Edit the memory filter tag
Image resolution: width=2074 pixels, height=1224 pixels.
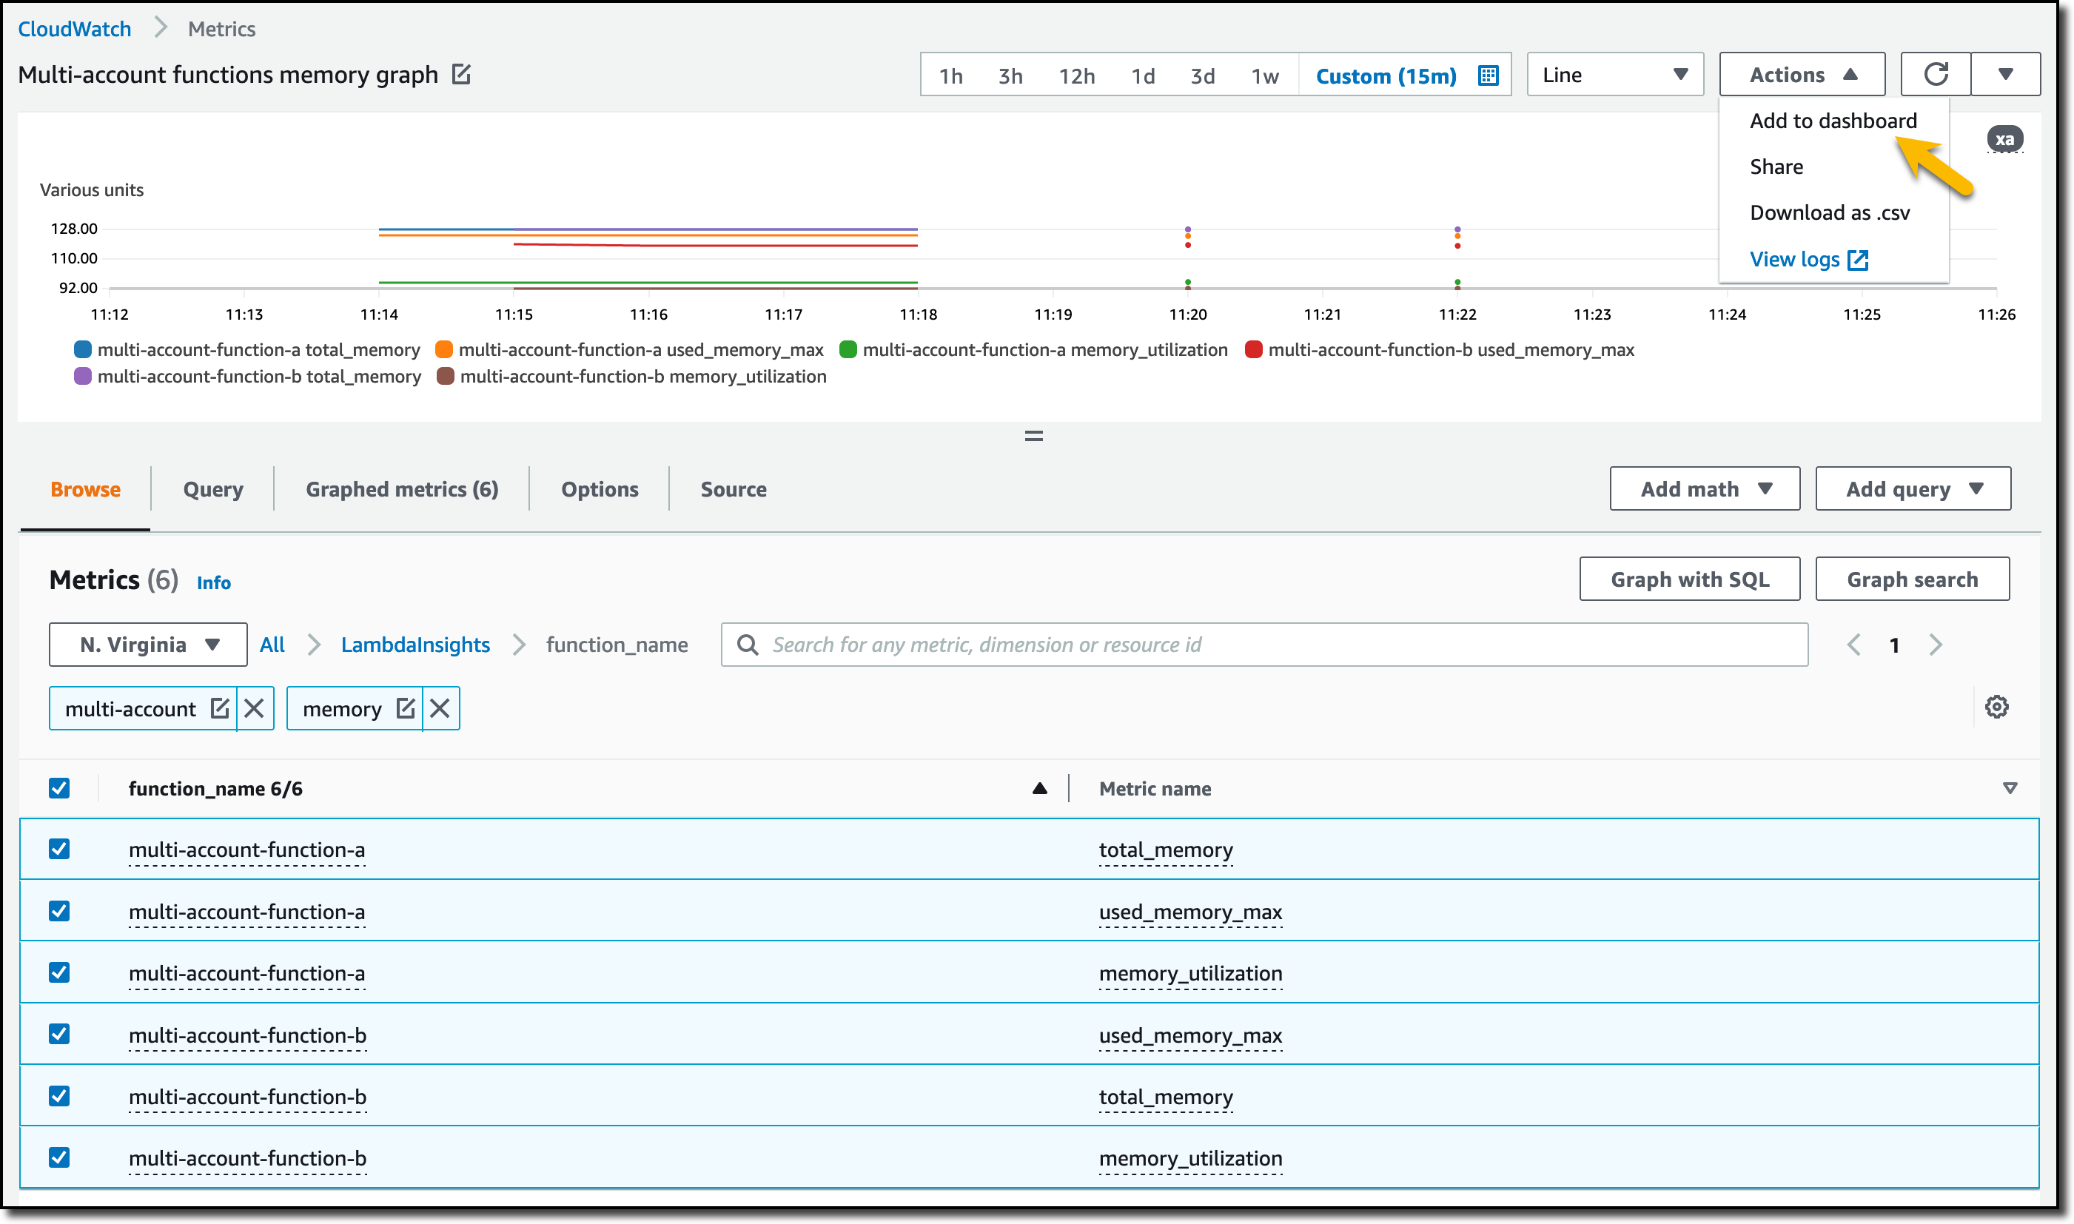pos(405,708)
